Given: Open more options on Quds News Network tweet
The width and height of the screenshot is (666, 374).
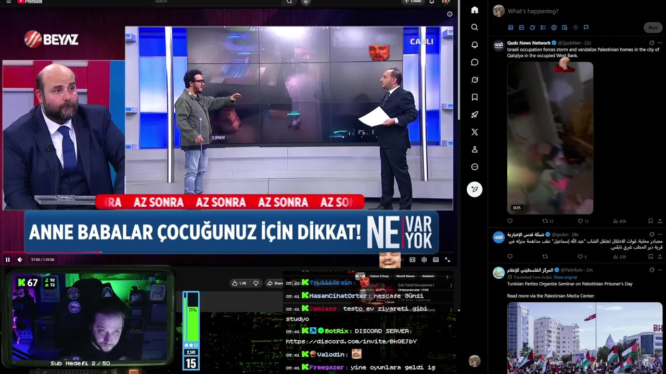Looking at the screenshot, I should click(660, 43).
